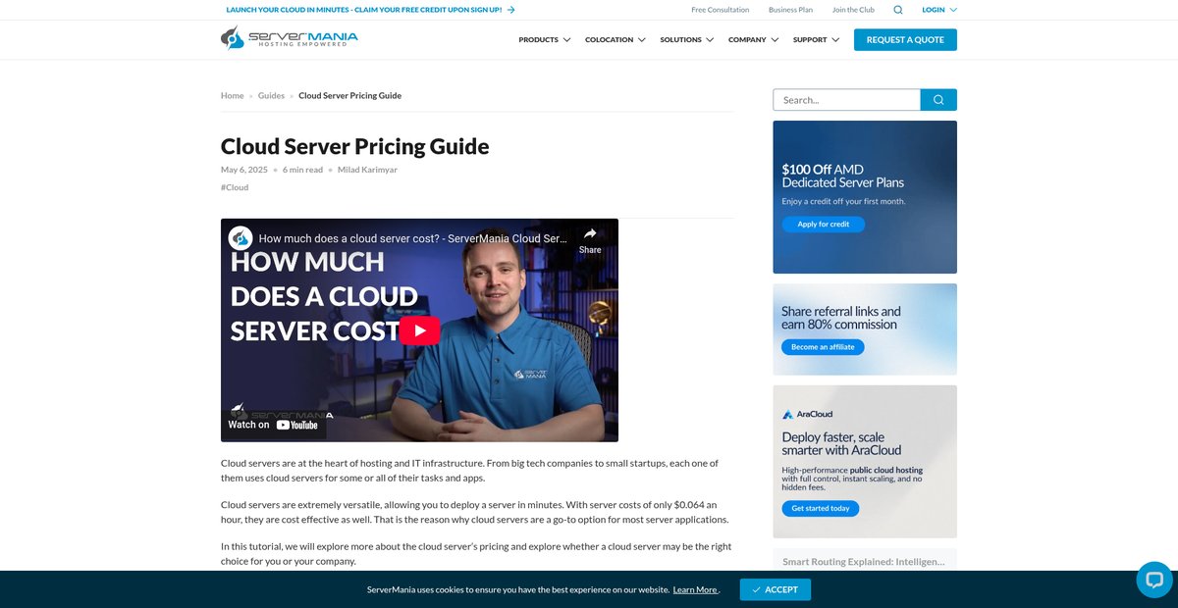Expand the Colocation menu chevron

click(641, 40)
